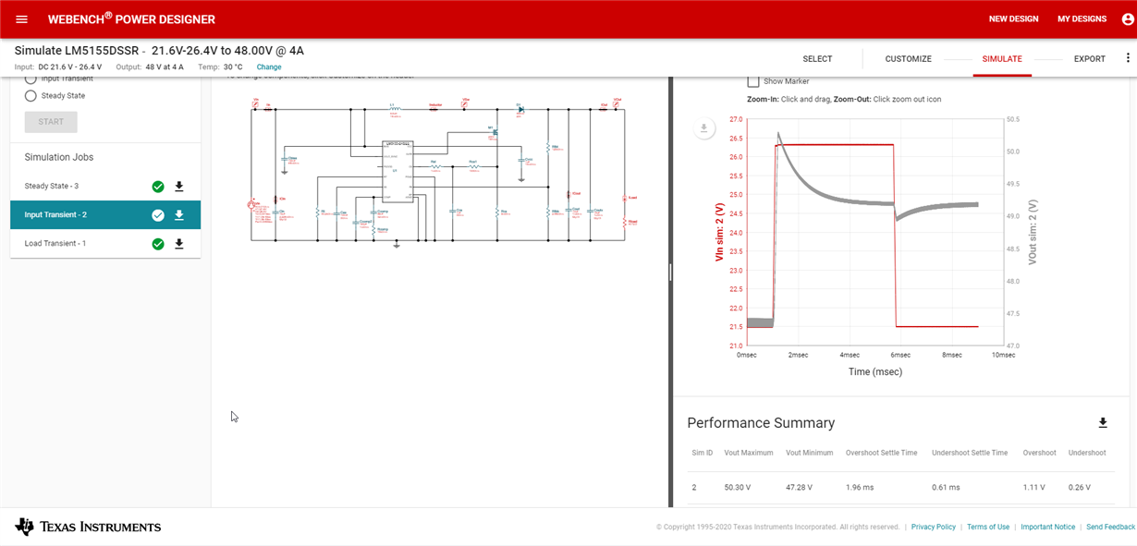The image size is (1137, 546).
Task: Click the Load Transient - 1 green checkmark
Action: pyautogui.click(x=158, y=244)
